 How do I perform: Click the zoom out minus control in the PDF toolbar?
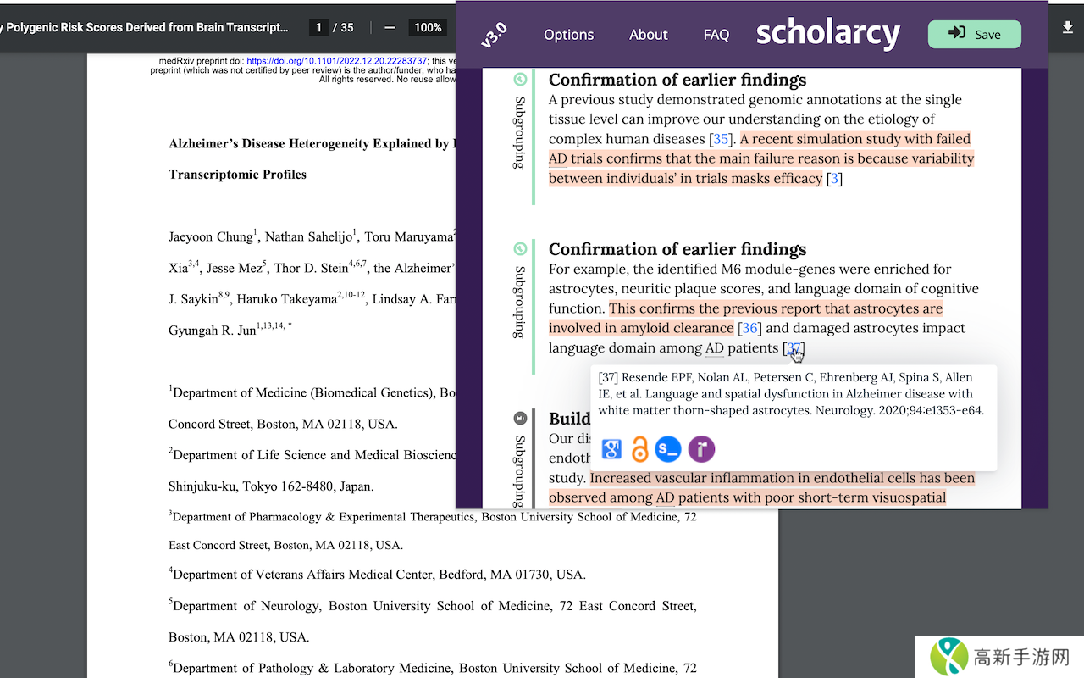tap(389, 26)
